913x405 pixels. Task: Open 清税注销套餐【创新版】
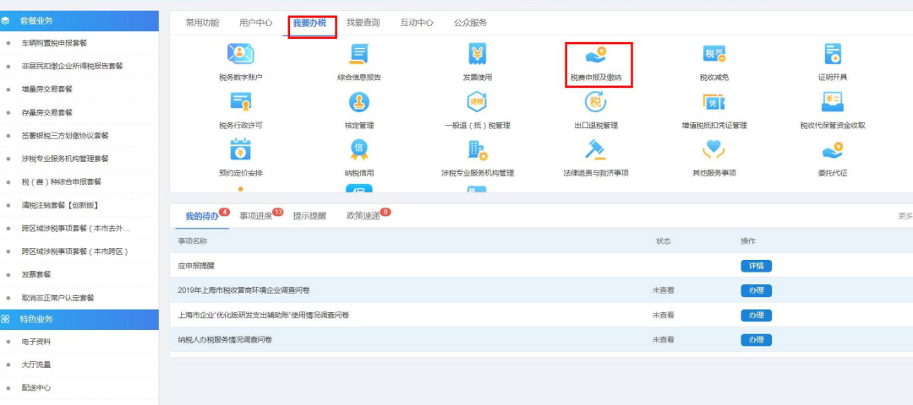pyautogui.click(x=59, y=205)
